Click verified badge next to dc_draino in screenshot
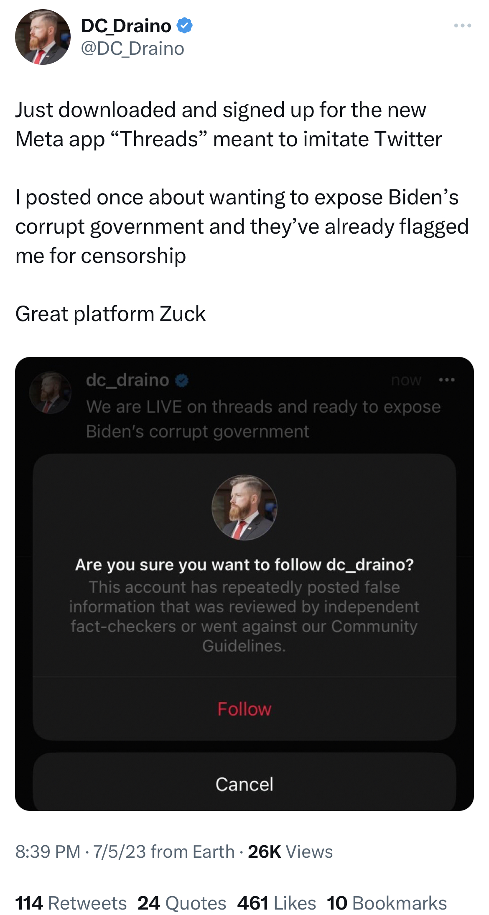The width and height of the screenshot is (489, 915). (x=182, y=380)
